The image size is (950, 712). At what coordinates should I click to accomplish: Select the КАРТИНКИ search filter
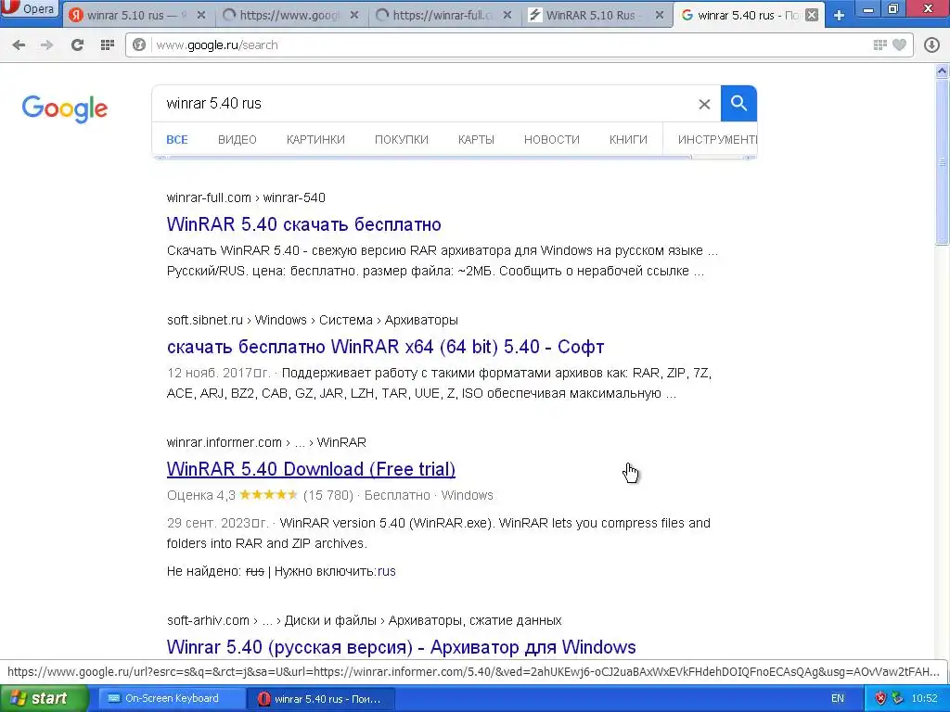(315, 140)
